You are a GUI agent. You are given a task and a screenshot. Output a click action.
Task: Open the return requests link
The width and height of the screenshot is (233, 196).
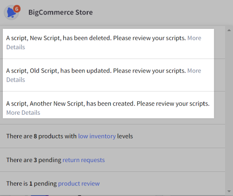(x=83, y=160)
